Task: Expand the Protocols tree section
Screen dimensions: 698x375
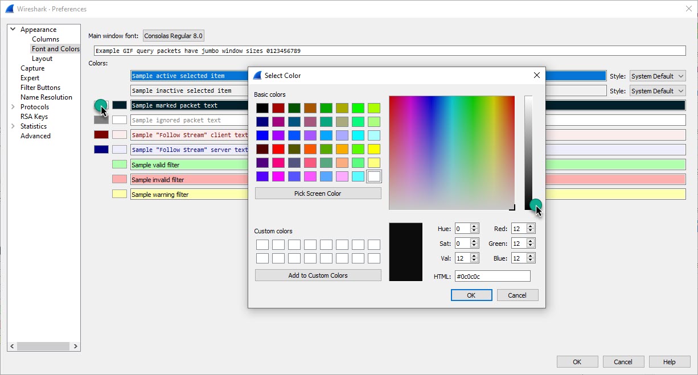Action: (13, 107)
